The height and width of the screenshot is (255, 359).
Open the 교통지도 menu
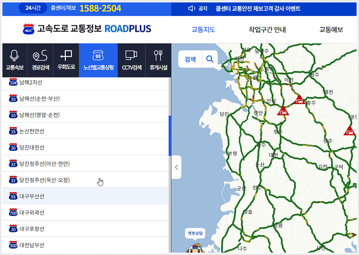click(203, 30)
